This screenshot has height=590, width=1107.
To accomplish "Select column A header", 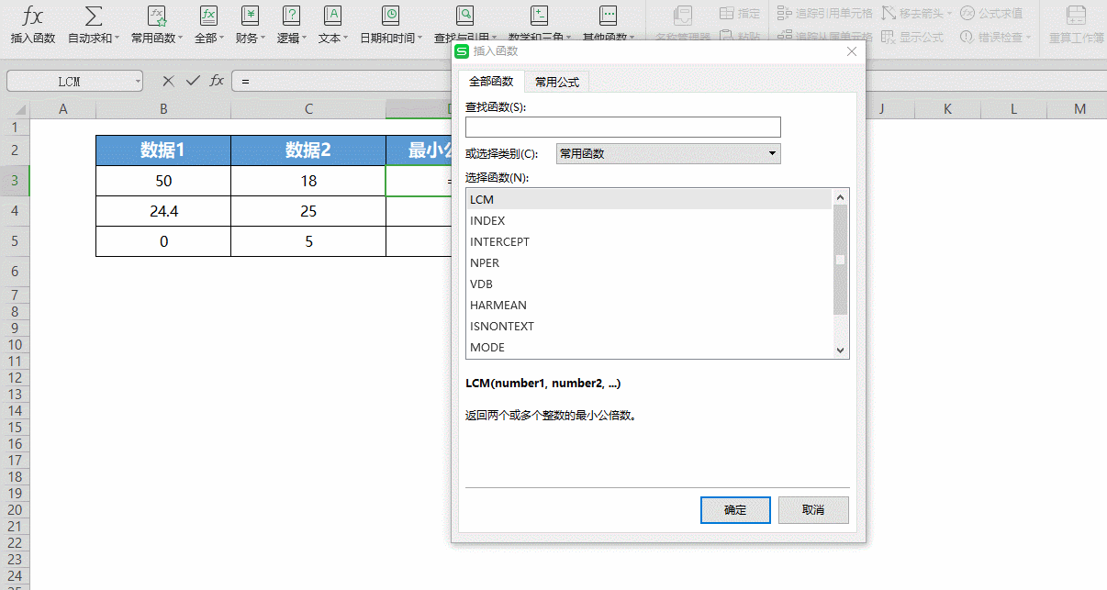I will (x=63, y=109).
